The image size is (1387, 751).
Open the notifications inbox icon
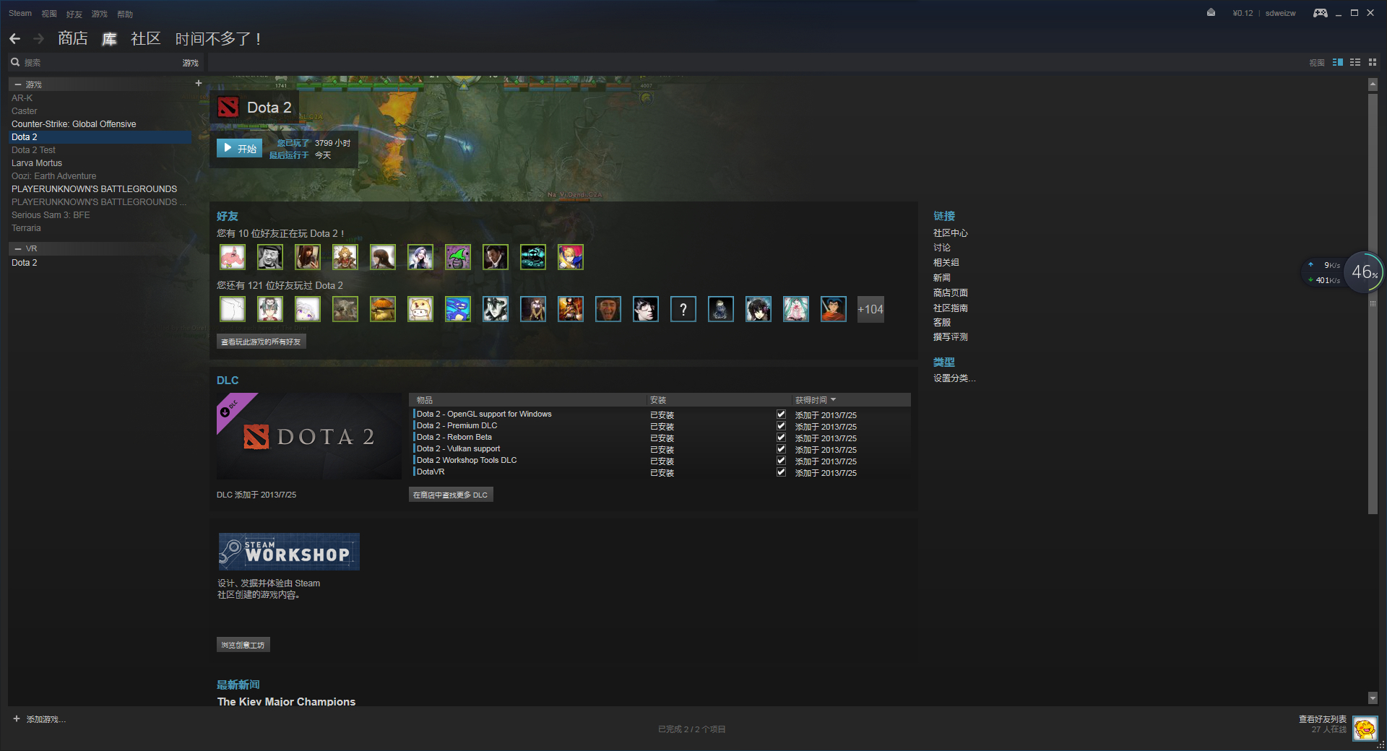click(x=1211, y=13)
